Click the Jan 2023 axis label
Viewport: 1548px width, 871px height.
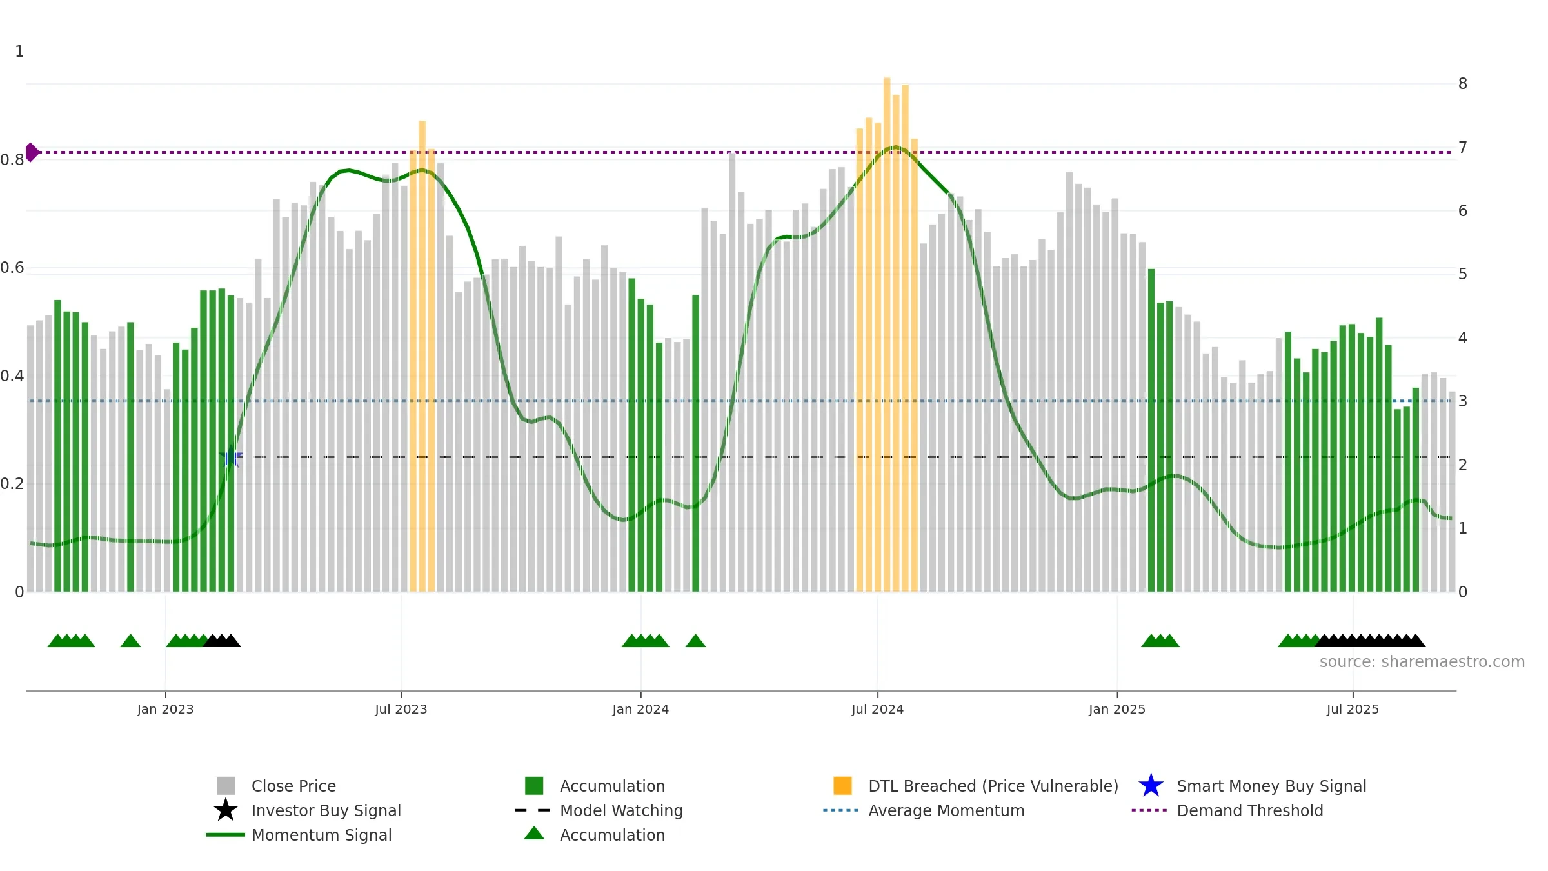(x=165, y=709)
